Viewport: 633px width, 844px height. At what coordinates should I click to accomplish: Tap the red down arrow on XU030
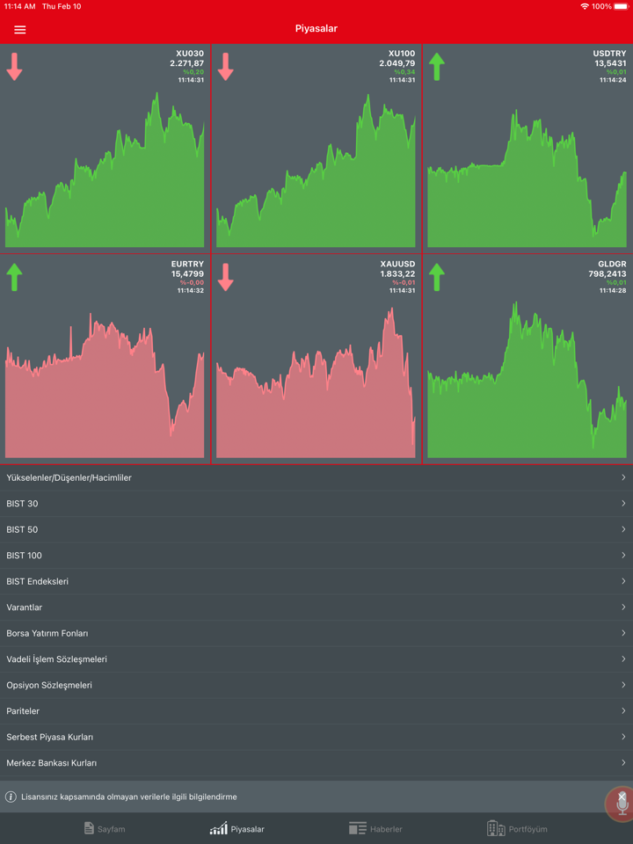pyautogui.click(x=14, y=67)
